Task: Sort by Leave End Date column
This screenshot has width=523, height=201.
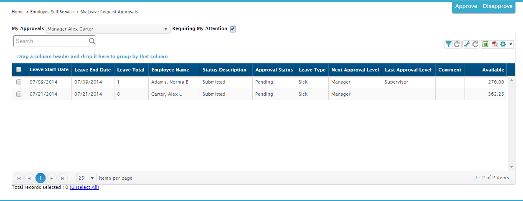Action: coord(92,70)
